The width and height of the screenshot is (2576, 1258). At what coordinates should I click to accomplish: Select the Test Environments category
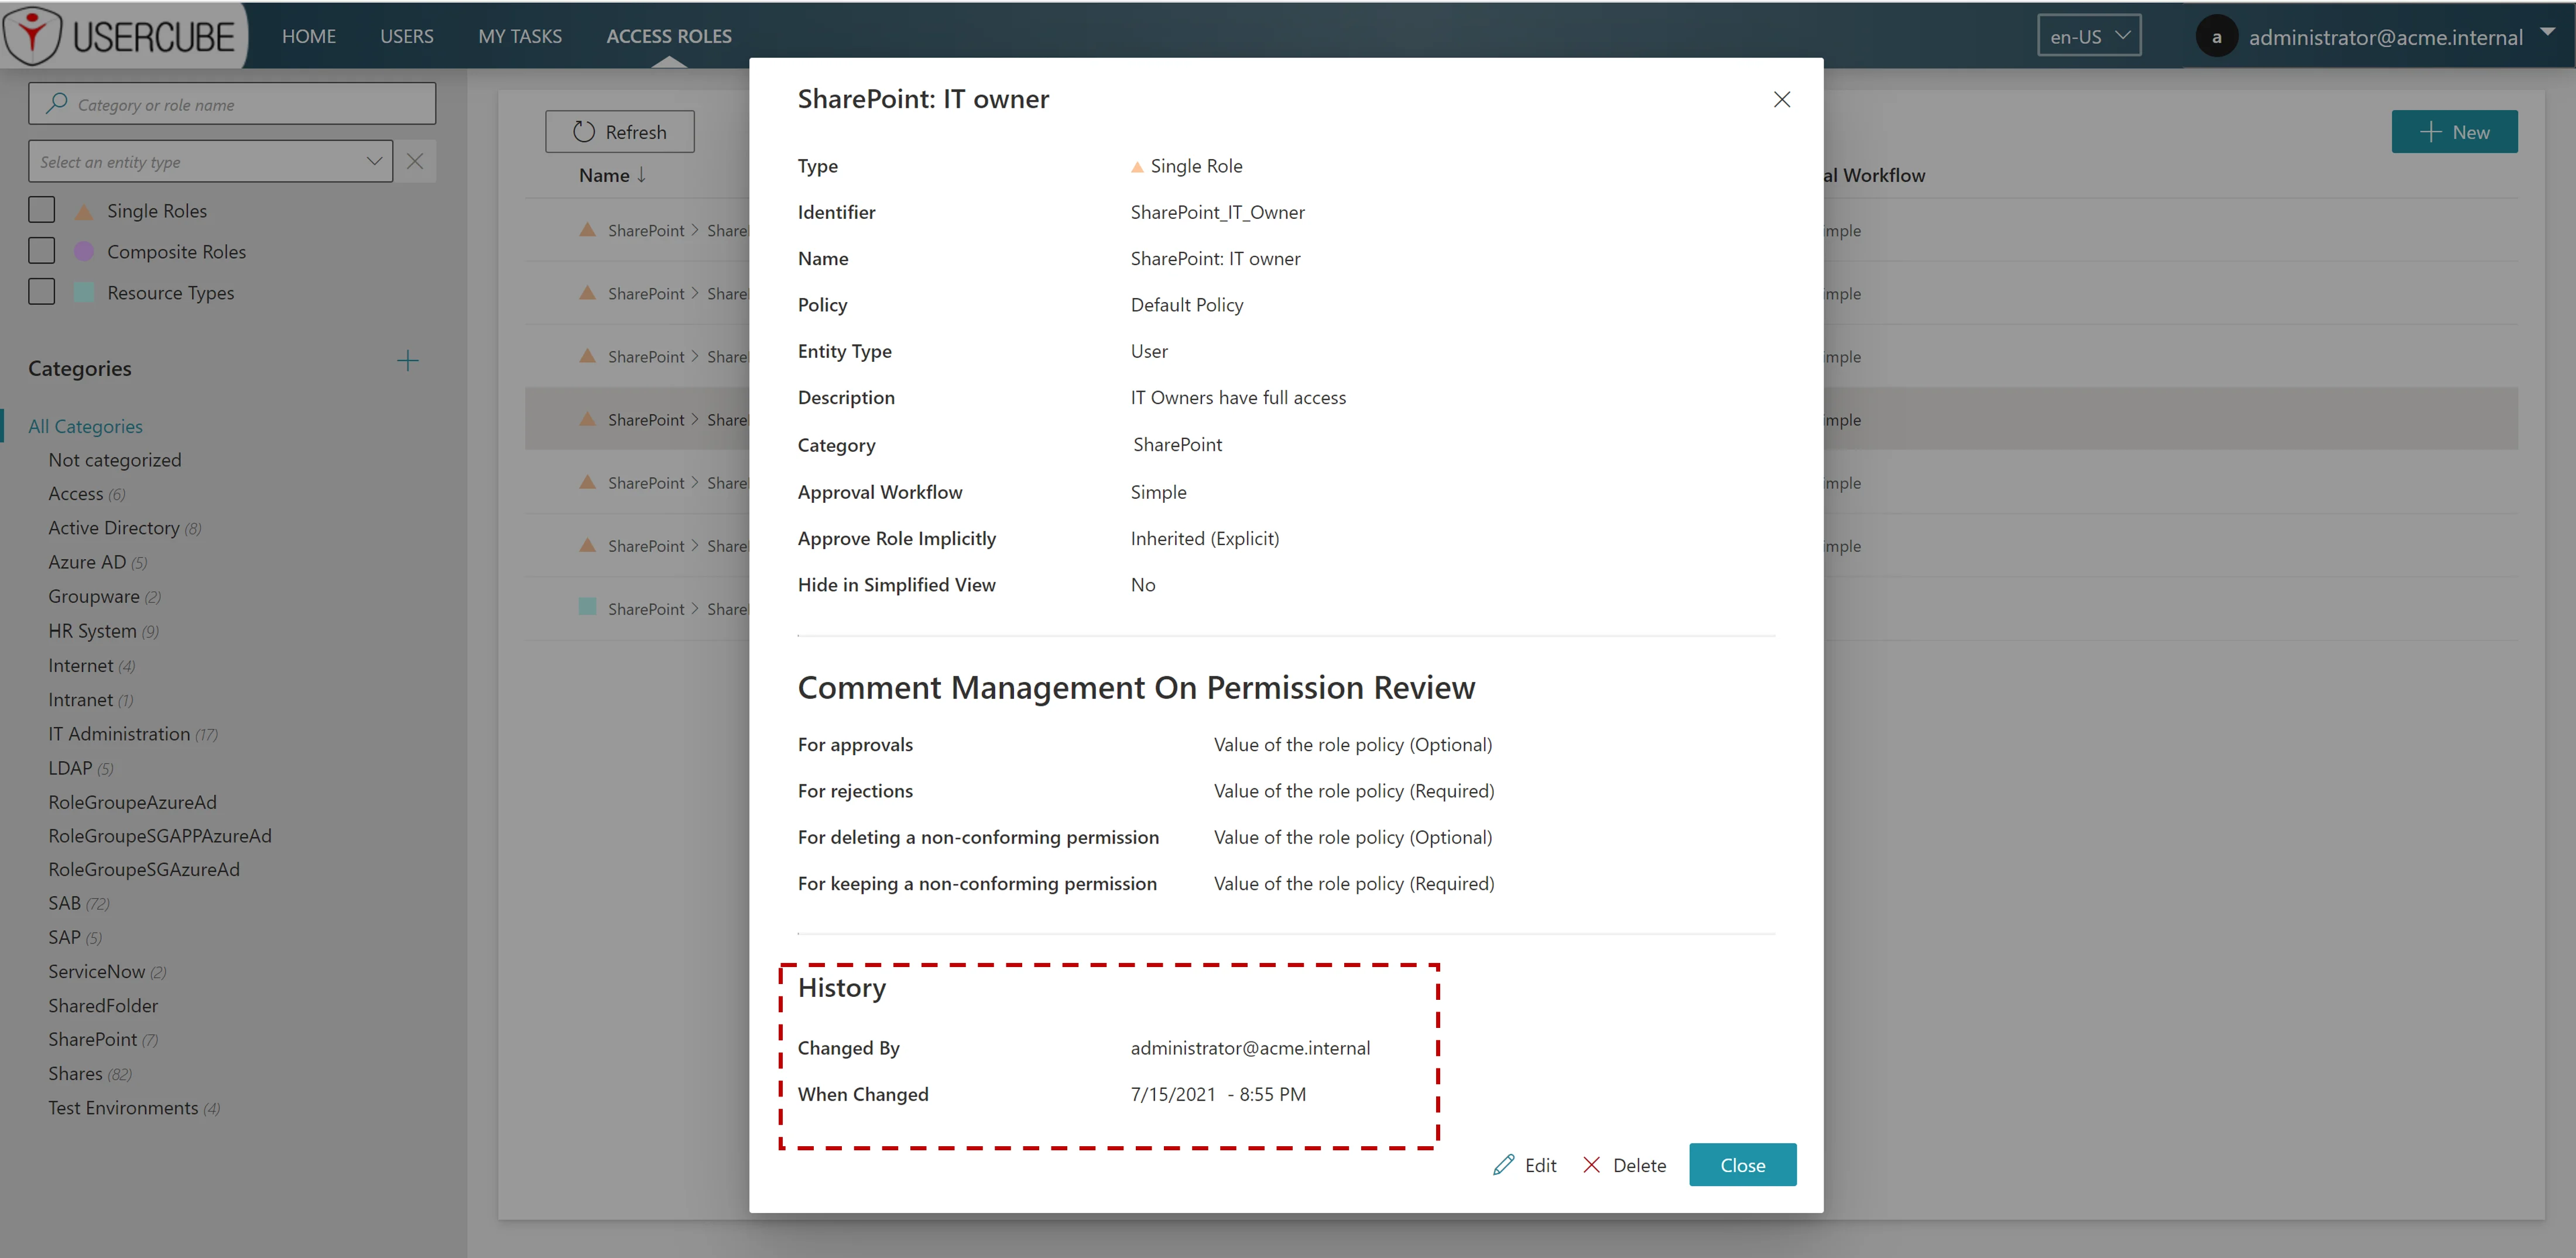tap(134, 1108)
